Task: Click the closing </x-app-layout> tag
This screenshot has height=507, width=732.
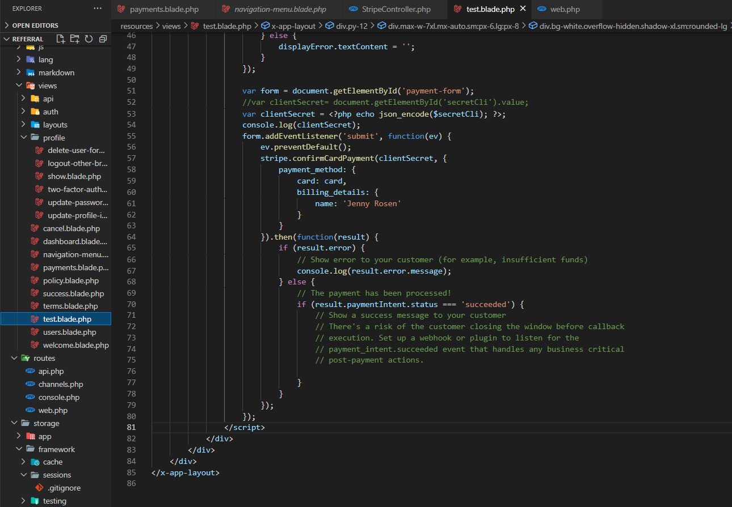Action: click(186, 472)
